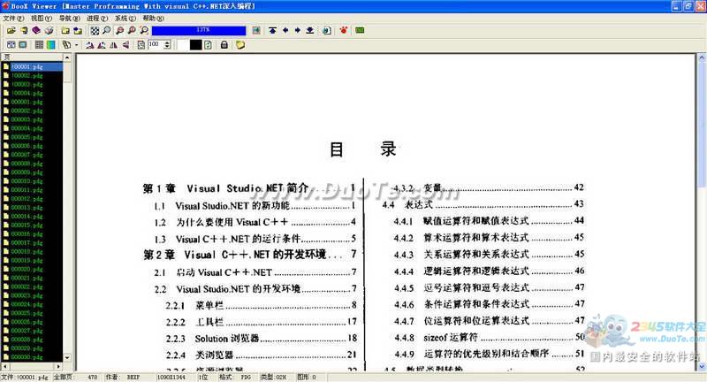
Task: Click the printer icon in toolbar
Action: click(x=49, y=30)
